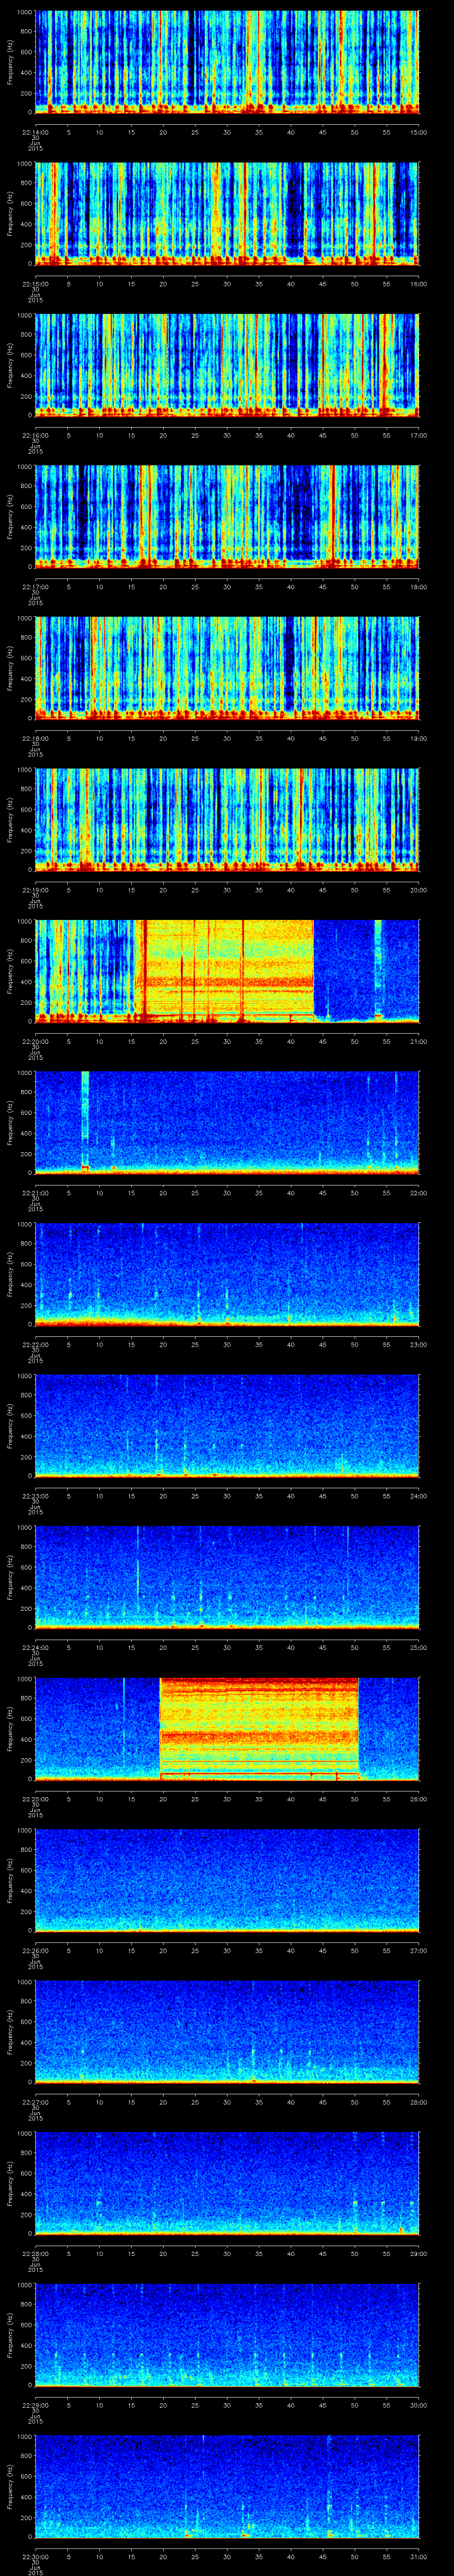
Task: Click the 1000 frequency tick of the 22:14:00 panel
Action: [25, 13]
